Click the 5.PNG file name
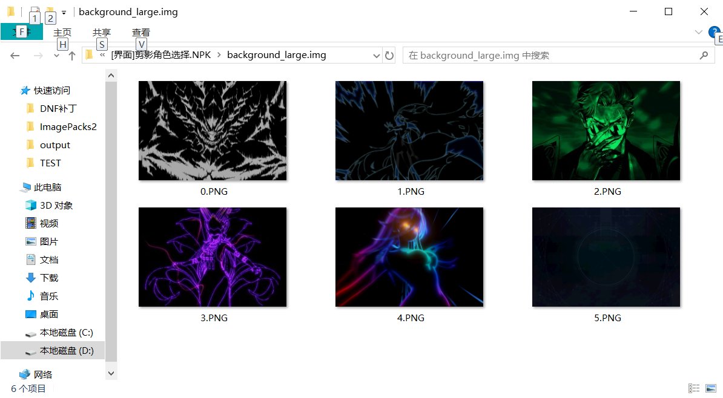 click(x=607, y=318)
